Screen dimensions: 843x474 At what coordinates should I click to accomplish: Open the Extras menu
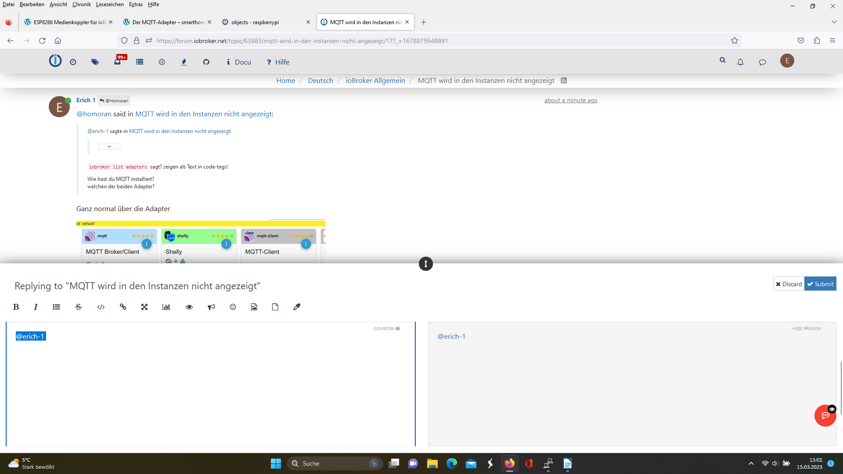(x=136, y=4)
